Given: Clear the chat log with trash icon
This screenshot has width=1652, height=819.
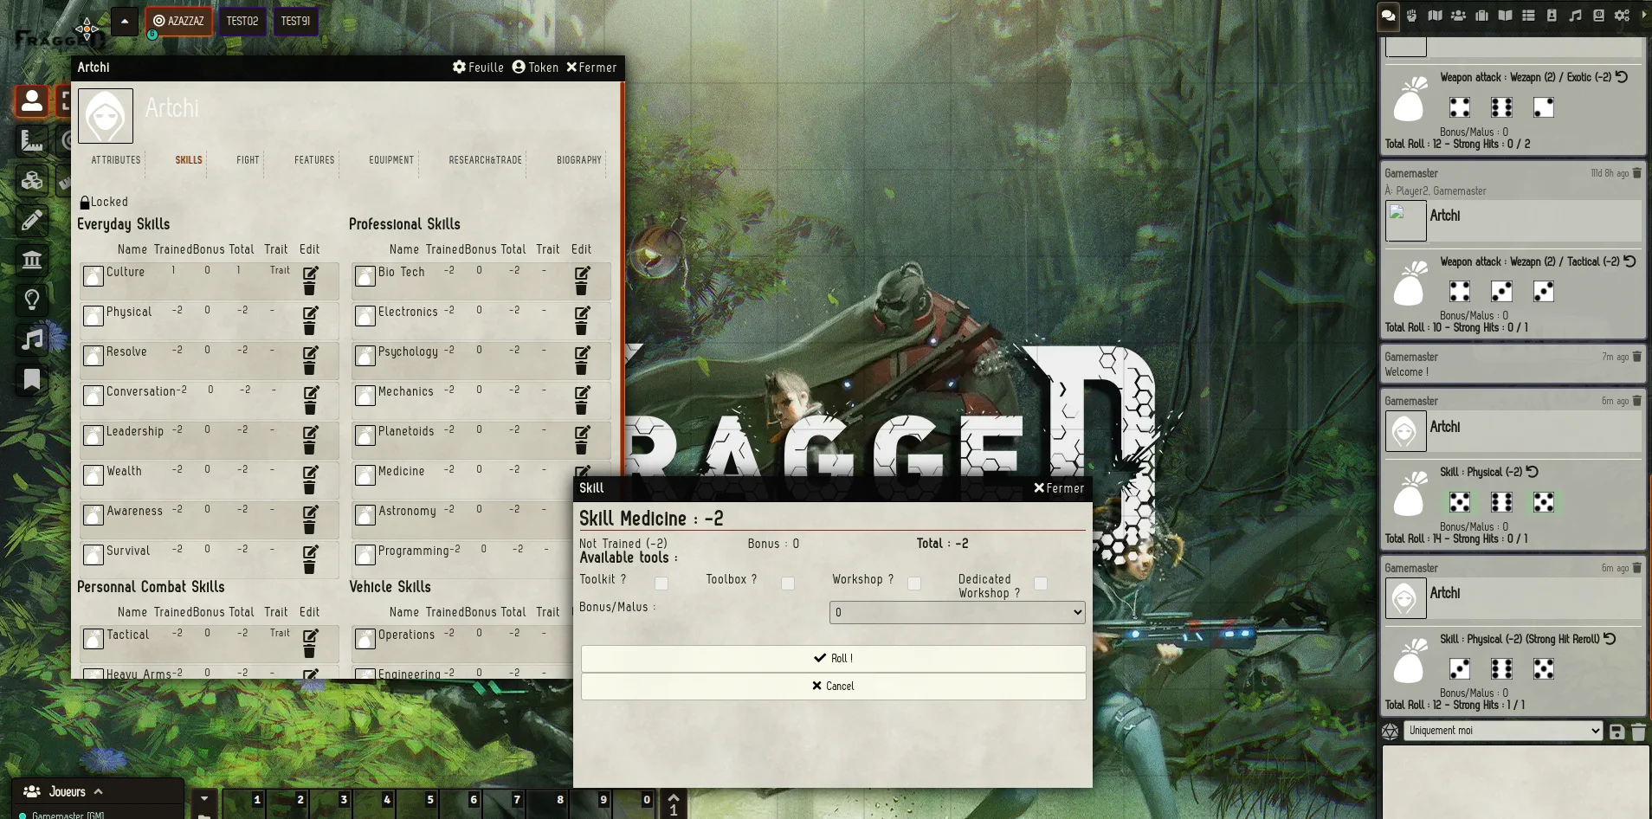Looking at the screenshot, I should click(1638, 732).
